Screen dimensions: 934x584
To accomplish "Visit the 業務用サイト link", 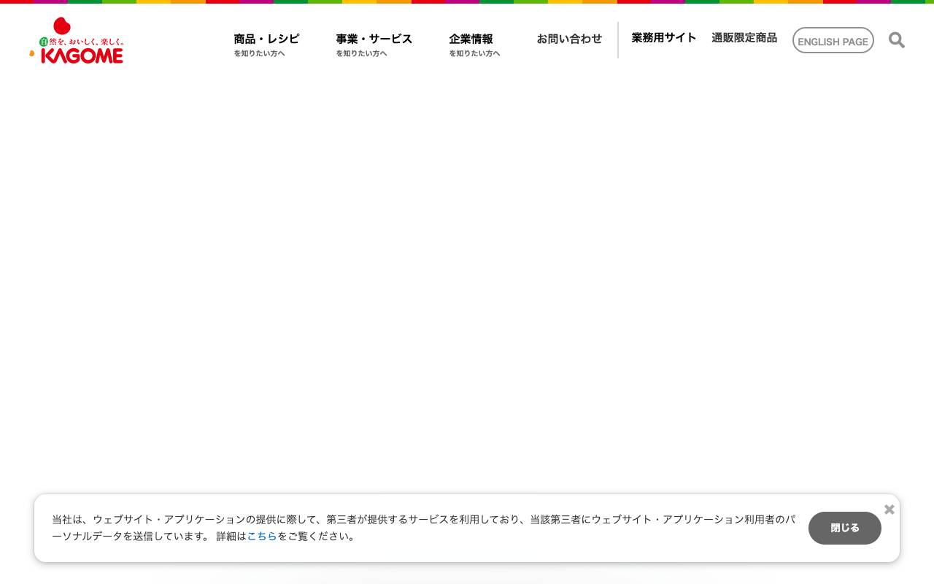I will point(663,37).
